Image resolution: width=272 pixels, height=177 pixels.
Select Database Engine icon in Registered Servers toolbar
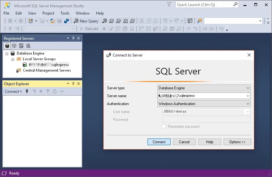[7, 46]
